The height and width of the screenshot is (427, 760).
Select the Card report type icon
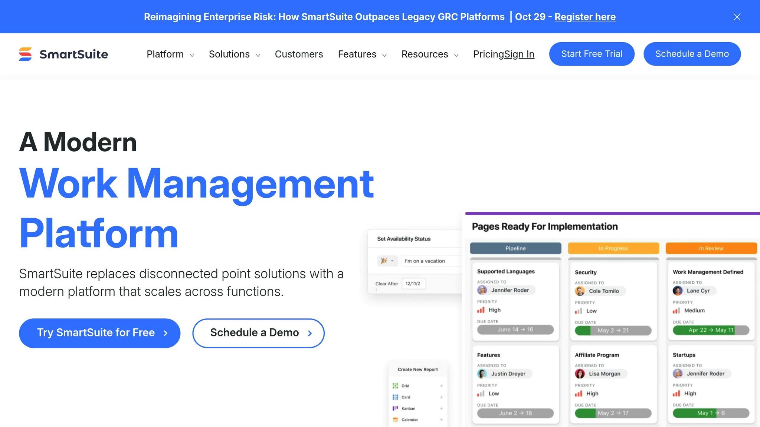coord(395,397)
